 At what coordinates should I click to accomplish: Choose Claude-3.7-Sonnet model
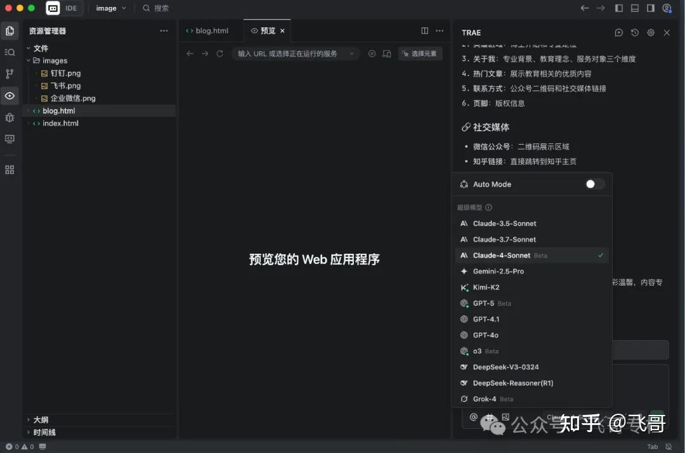[532, 239]
